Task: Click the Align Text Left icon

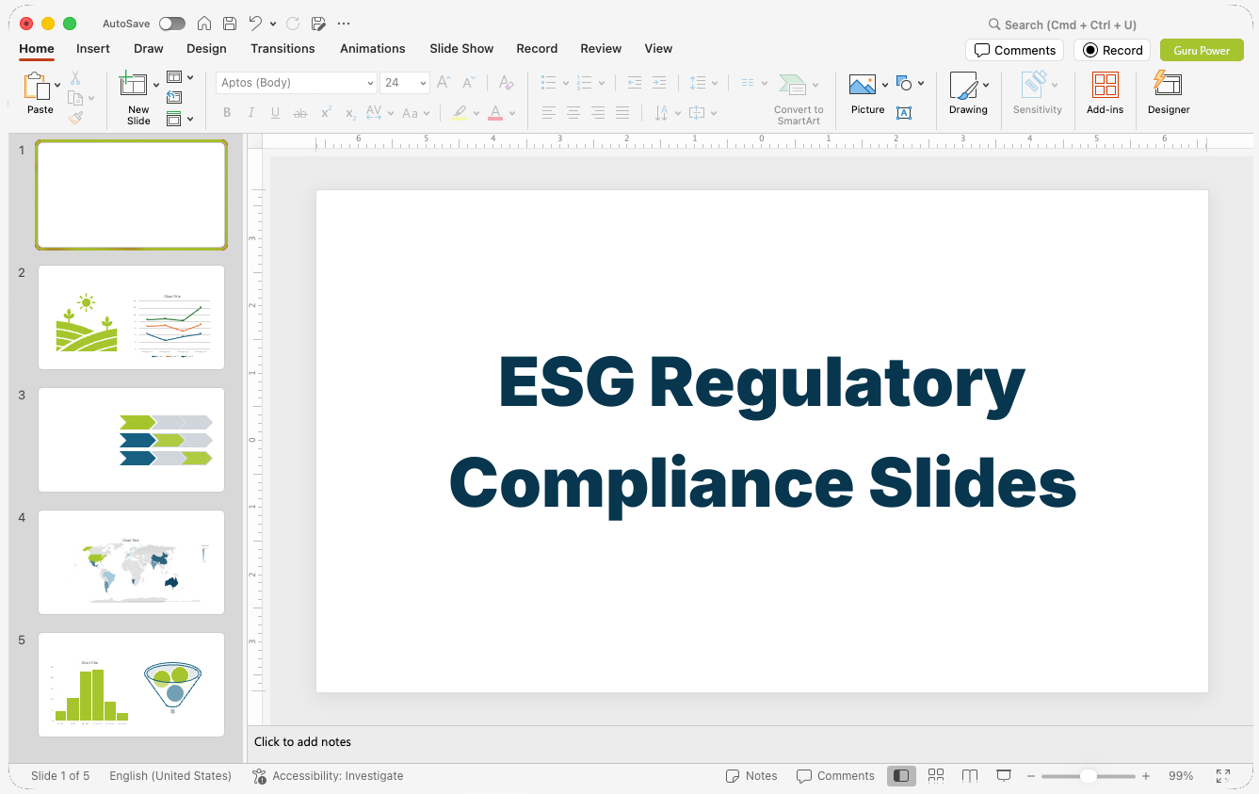Action: (549, 113)
